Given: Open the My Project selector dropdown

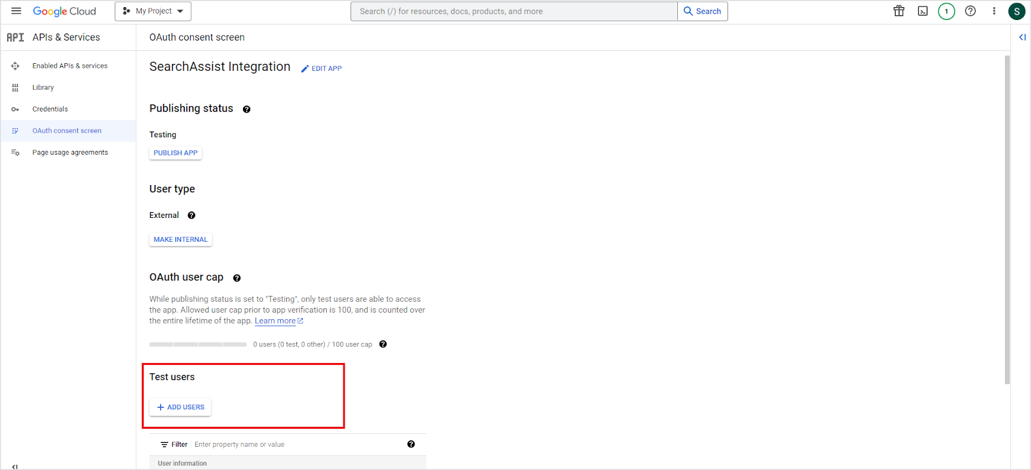Looking at the screenshot, I should pyautogui.click(x=153, y=11).
